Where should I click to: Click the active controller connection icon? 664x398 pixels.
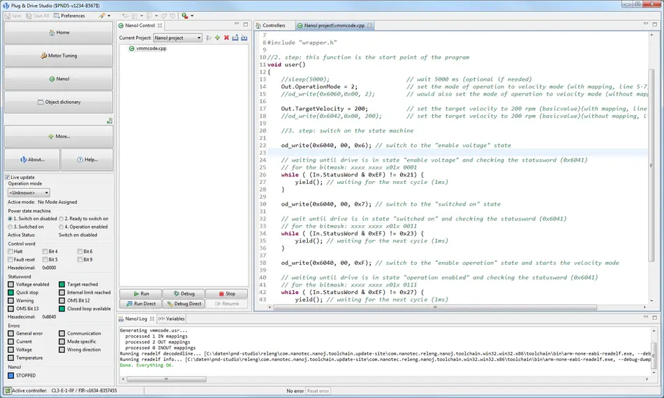(6, 391)
